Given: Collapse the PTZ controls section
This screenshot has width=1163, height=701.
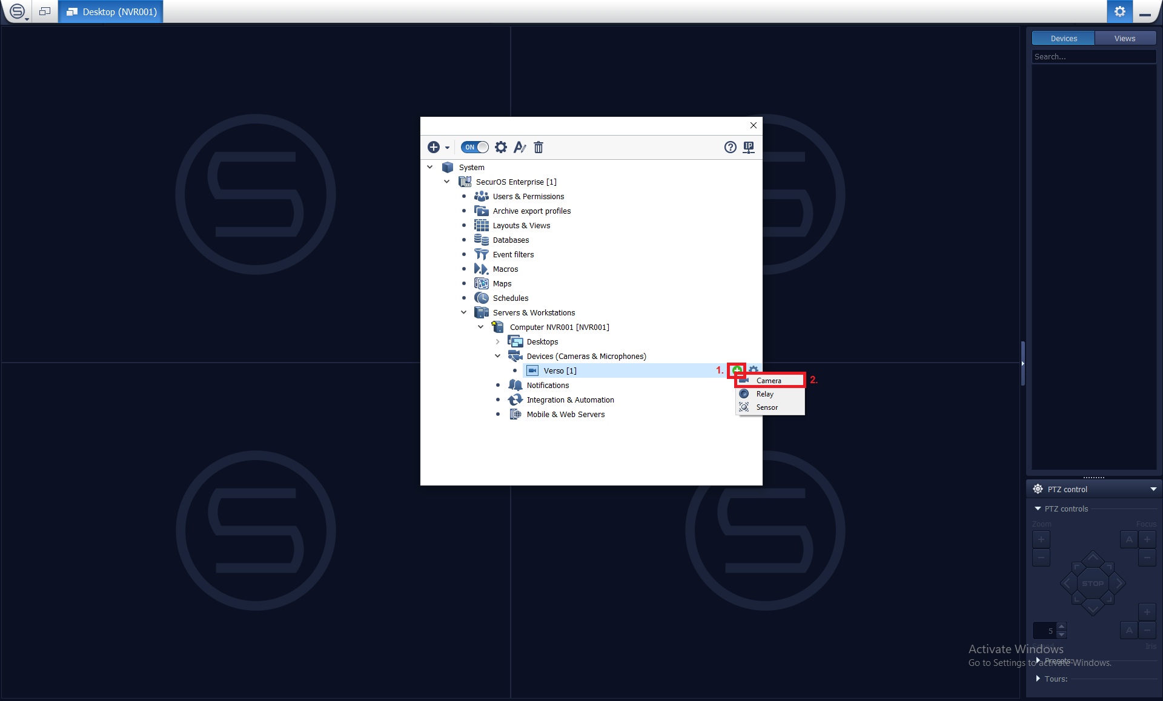Looking at the screenshot, I should point(1038,508).
